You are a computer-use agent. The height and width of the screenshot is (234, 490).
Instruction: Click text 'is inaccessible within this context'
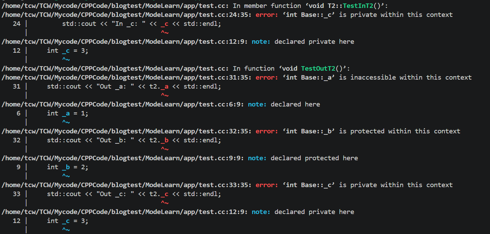tap(405, 78)
